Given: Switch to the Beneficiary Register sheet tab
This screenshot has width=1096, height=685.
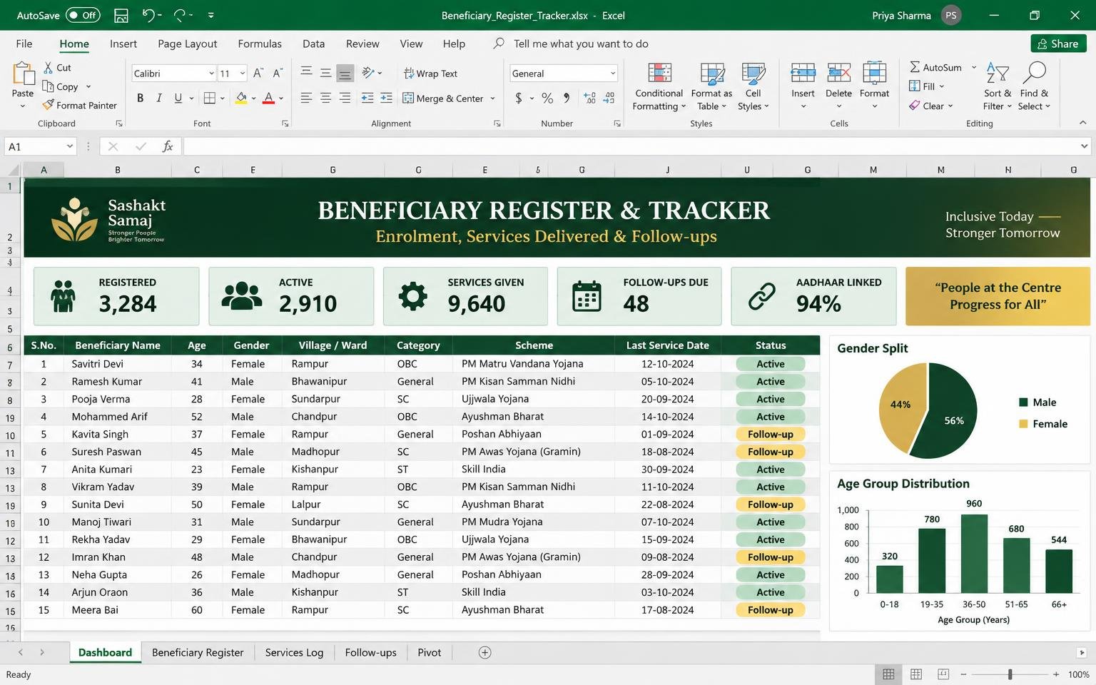Looking at the screenshot, I should (x=198, y=652).
